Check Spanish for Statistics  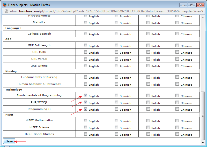click(x=116, y=22)
